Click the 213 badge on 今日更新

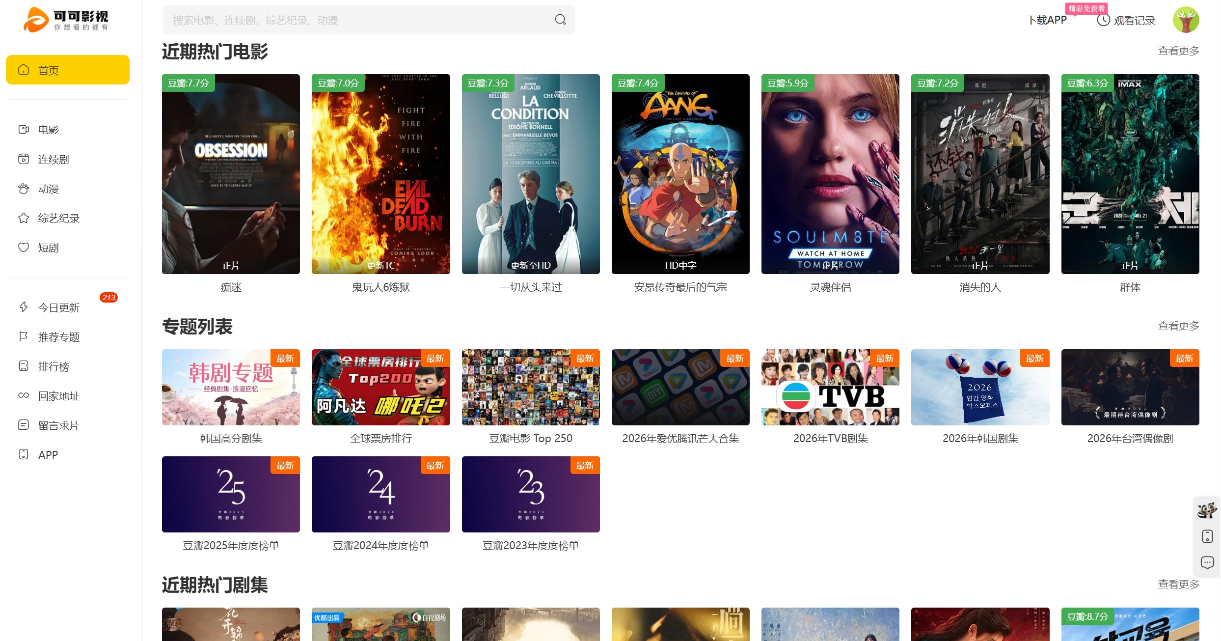click(109, 297)
